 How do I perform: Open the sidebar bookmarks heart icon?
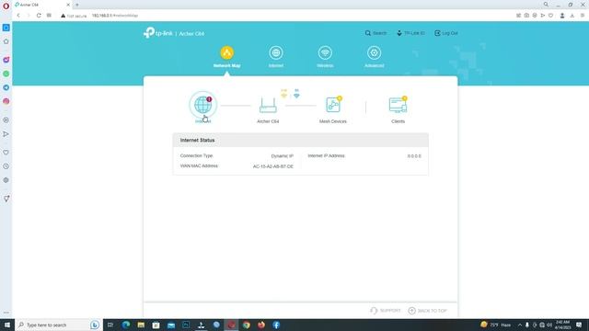point(6,153)
